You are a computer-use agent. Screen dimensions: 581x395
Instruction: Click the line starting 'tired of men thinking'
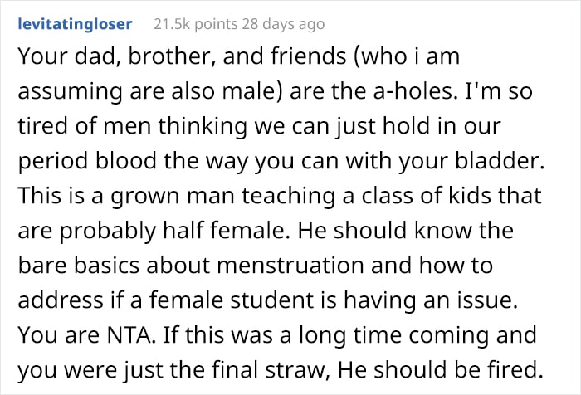coord(259,127)
